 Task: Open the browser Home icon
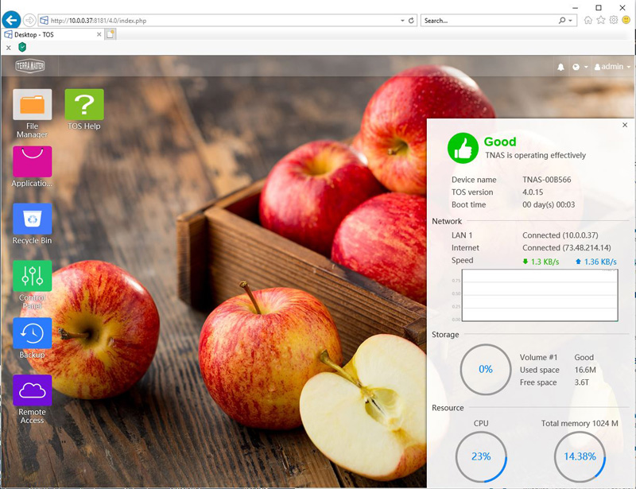[x=588, y=20]
